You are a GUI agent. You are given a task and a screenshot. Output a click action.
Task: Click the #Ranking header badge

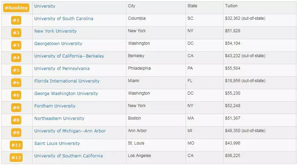16,8
